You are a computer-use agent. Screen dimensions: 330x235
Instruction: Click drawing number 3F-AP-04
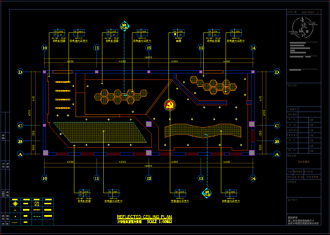pyautogui.click(x=299, y=177)
